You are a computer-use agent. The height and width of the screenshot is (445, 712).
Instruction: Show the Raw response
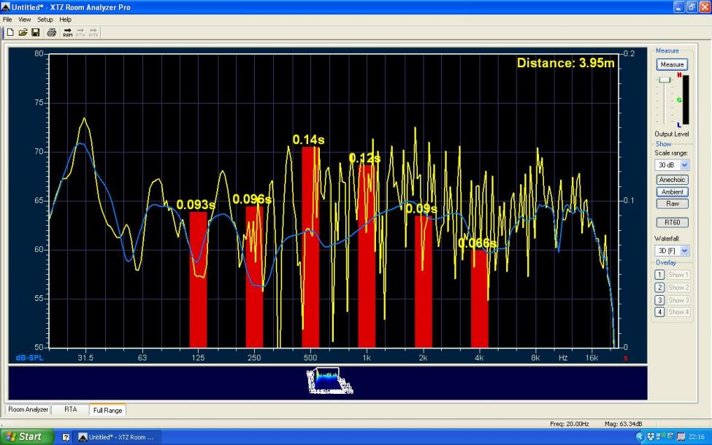[672, 204]
